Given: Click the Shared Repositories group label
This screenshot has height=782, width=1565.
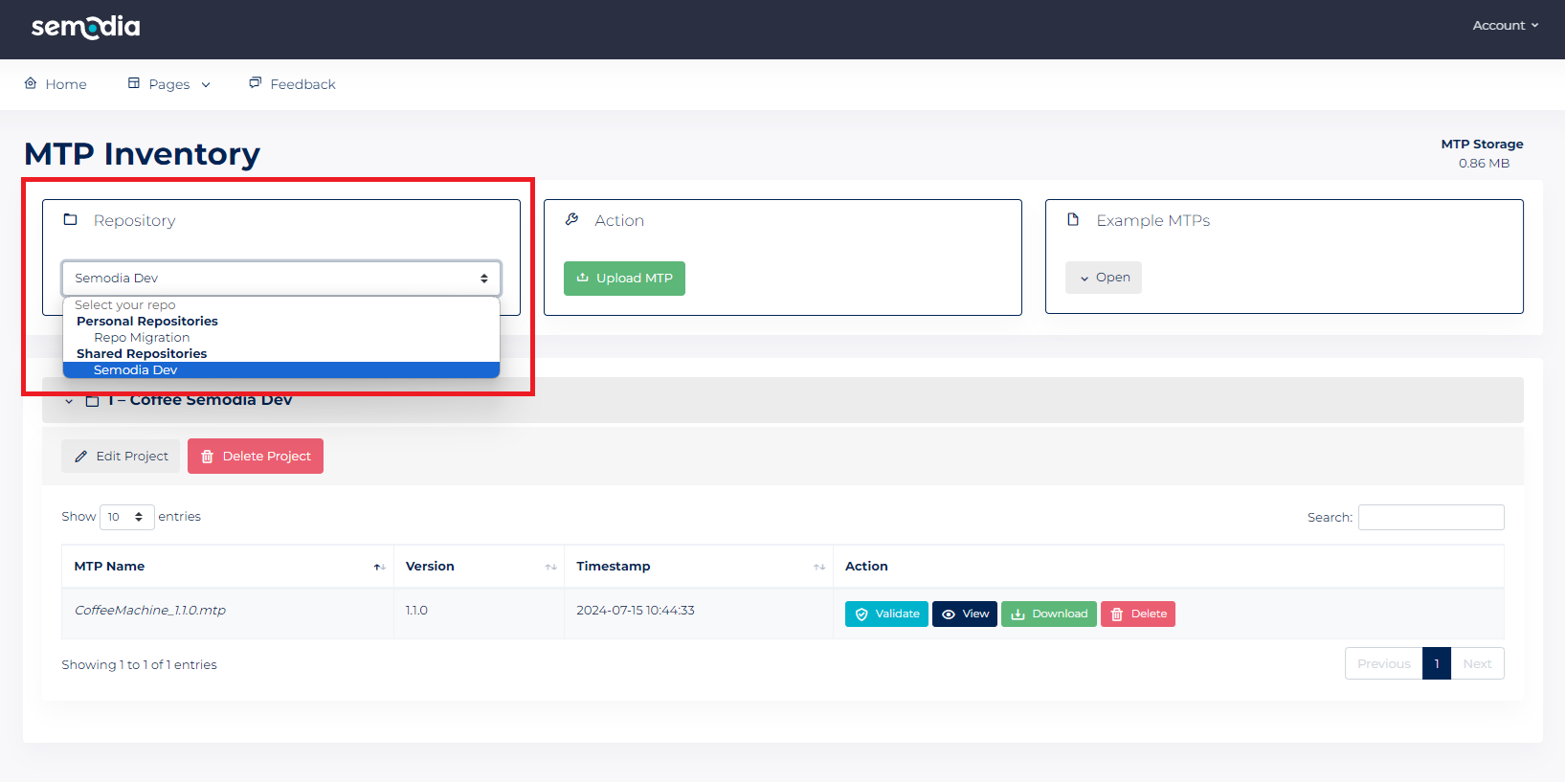Looking at the screenshot, I should pos(142,354).
